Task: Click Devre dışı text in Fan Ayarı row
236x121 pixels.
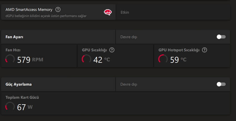Action: 129,37
